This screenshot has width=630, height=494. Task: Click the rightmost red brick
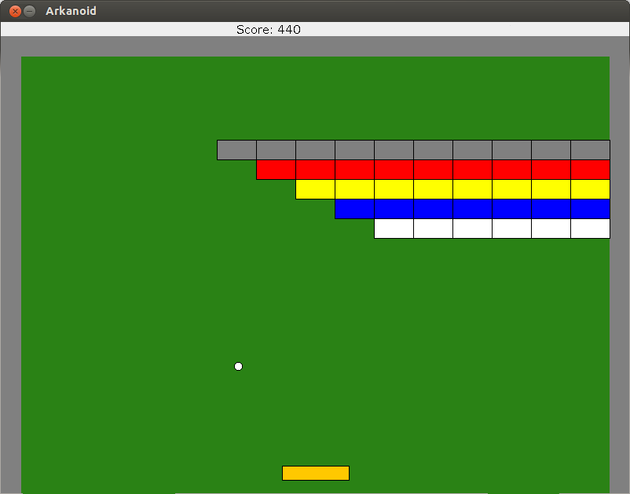coord(590,169)
